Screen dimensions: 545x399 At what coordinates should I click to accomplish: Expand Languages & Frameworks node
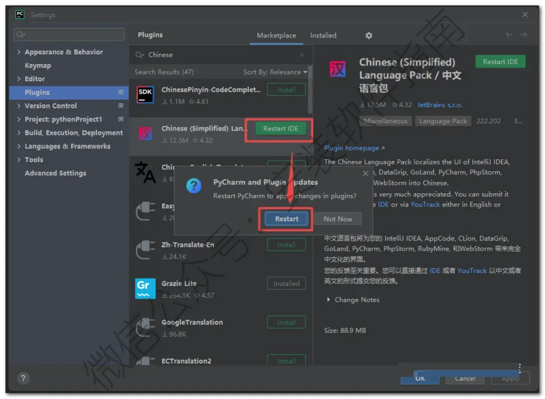[19, 146]
